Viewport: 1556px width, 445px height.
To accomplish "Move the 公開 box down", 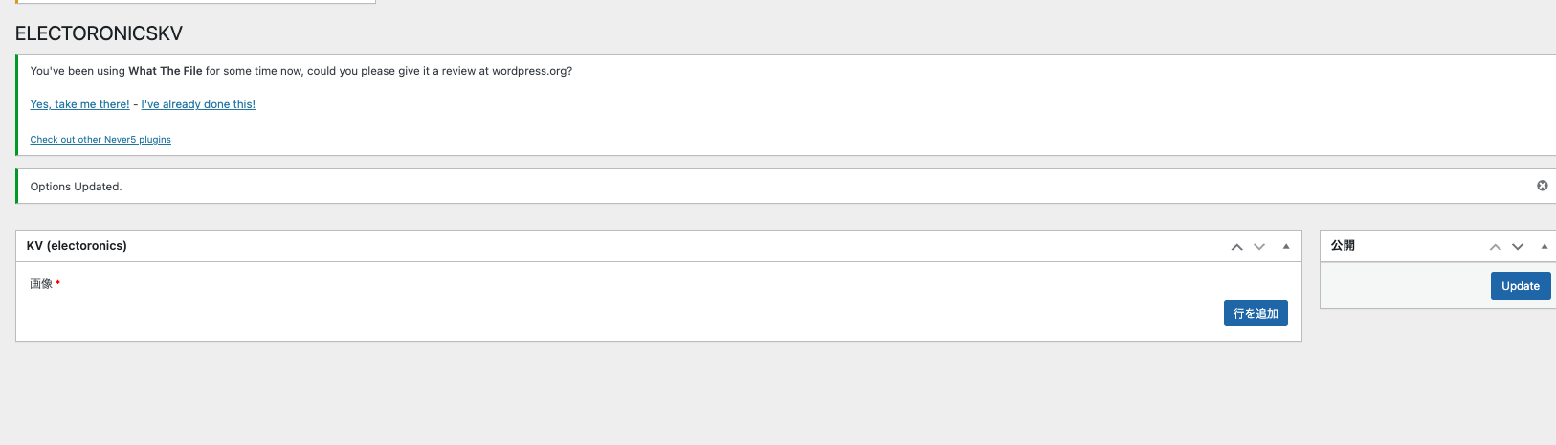I will (x=1518, y=247).
